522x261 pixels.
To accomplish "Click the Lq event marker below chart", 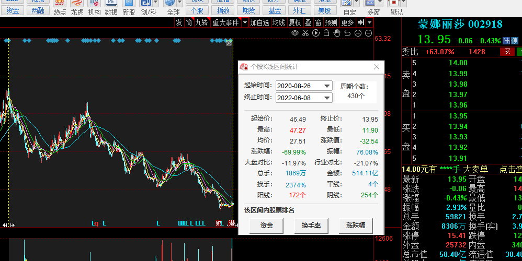I will click(95, 223).
